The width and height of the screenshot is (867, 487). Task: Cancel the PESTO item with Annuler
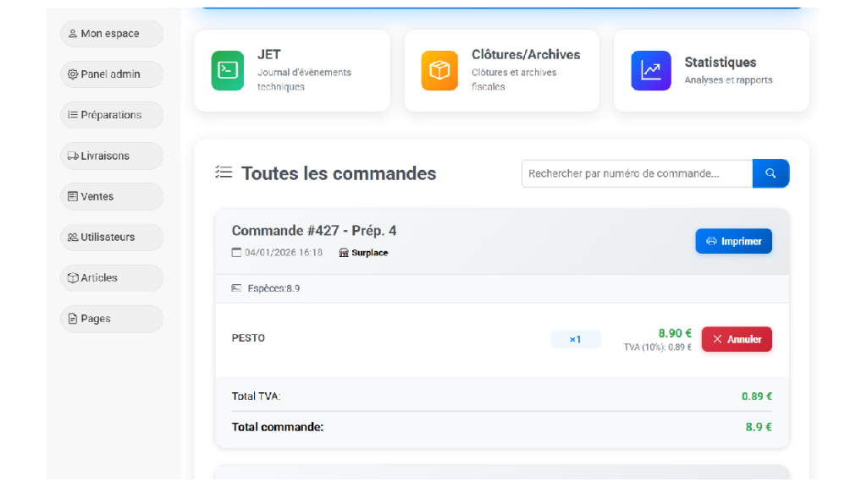tap(737, 339)
